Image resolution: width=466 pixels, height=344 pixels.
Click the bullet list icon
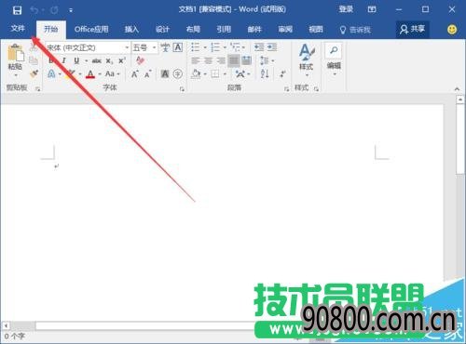(195, 47)
